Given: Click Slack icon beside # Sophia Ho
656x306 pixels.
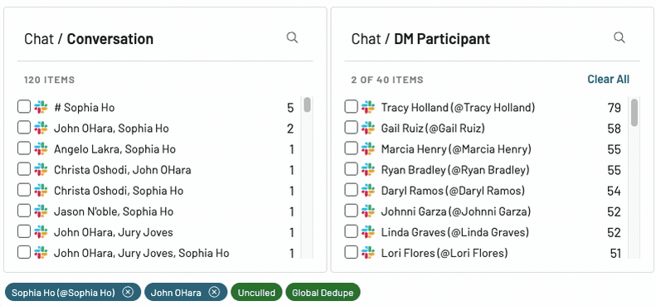Looking at the screenshot, I should (41, 107).
